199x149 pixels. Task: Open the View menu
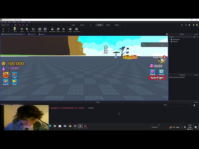tap(9, 22)
